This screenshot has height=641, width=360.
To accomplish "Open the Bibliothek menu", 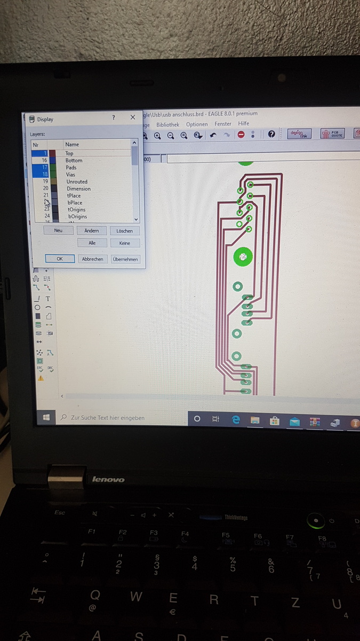I will coord(167,124).
